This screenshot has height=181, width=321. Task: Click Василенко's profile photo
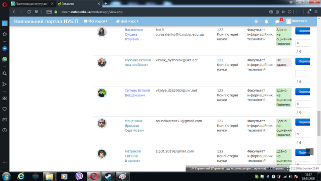(102, 32)
